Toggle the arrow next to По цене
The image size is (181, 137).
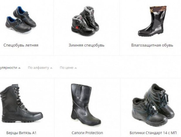pos(76,68)
